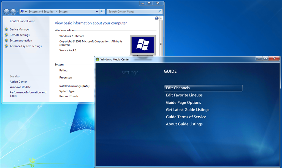Click the shield icon beside Remote settings
This screenshot has height=168, width=282.
(6, 35)
